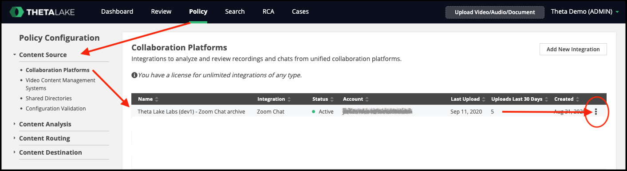Sort table by Name column
Image resolution: width=627 pixels, height=171 pixels.
[148, 99]
